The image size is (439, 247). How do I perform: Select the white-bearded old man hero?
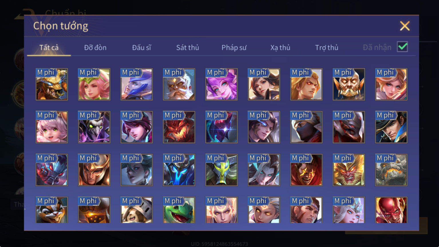click(x=179, y=84)
